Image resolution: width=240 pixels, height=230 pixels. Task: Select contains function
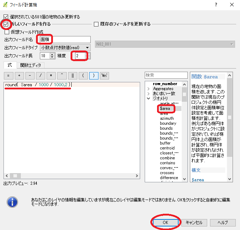point(167,163)
